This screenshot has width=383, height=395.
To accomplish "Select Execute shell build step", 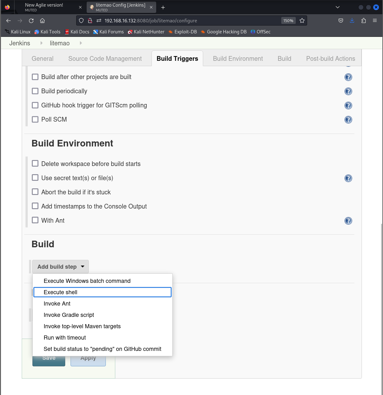I will point(103,292).
